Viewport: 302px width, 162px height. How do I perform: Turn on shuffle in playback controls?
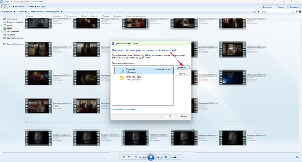124,157
